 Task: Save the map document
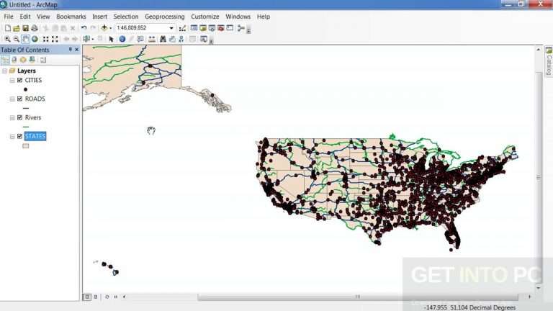click(x=25, y=28)
